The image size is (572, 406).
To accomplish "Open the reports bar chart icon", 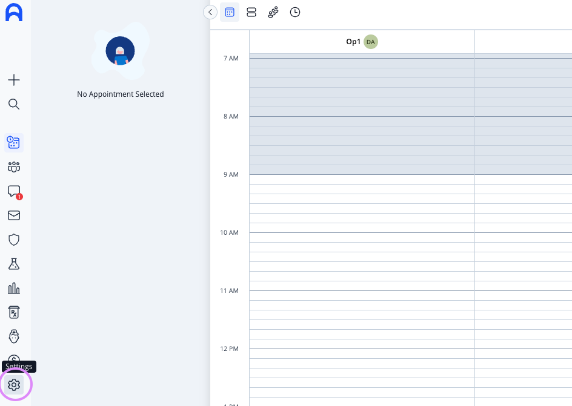I will click(14, 288).
